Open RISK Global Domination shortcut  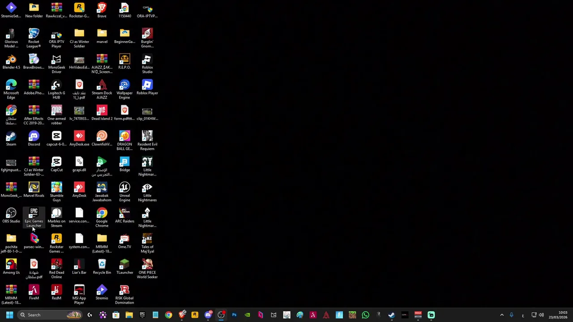point(124,294)
